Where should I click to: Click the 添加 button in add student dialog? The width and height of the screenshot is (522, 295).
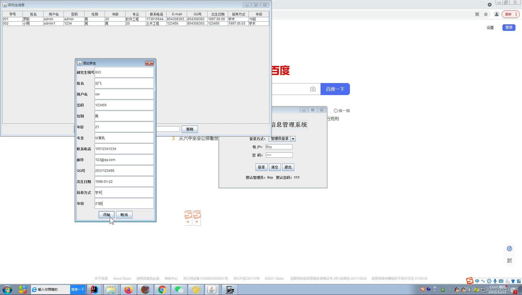point(106,215)
